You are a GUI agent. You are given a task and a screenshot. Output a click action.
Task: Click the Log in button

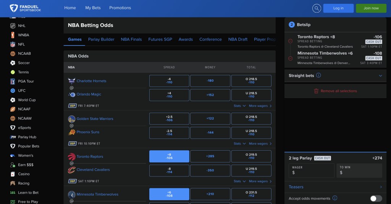pos(338,8)
